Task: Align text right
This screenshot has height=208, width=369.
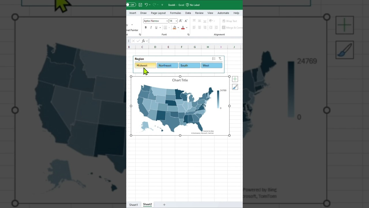Action: click(x=205, y=27)
